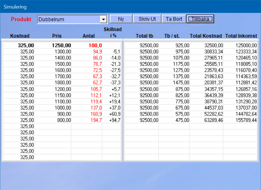Select the Total Kostnad cell 32500,00

click(x=206, y=45)
